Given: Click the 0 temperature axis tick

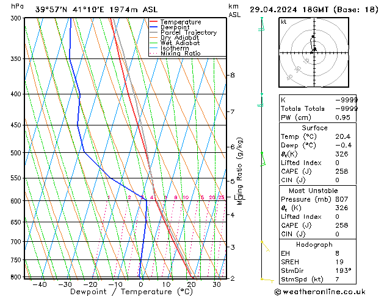Looking at the screenshot, I should point(141,284).
